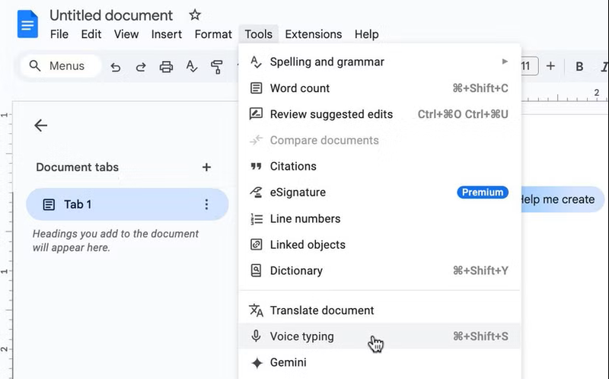Click the spell check toolbar icon
The image size is (609, 379).
point(191,67)
